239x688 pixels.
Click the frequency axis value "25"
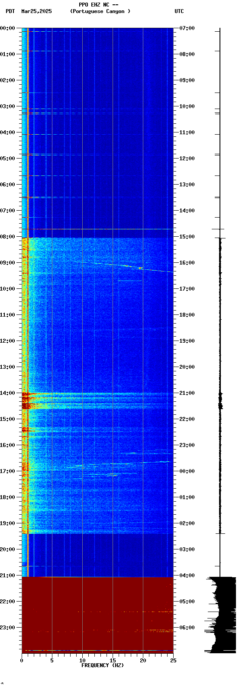(173, 661)
